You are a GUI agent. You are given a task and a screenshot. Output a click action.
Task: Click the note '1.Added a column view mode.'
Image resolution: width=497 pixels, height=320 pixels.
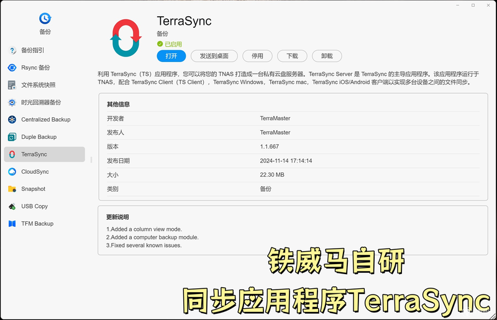pyautogui.click(x=144, y=229)
